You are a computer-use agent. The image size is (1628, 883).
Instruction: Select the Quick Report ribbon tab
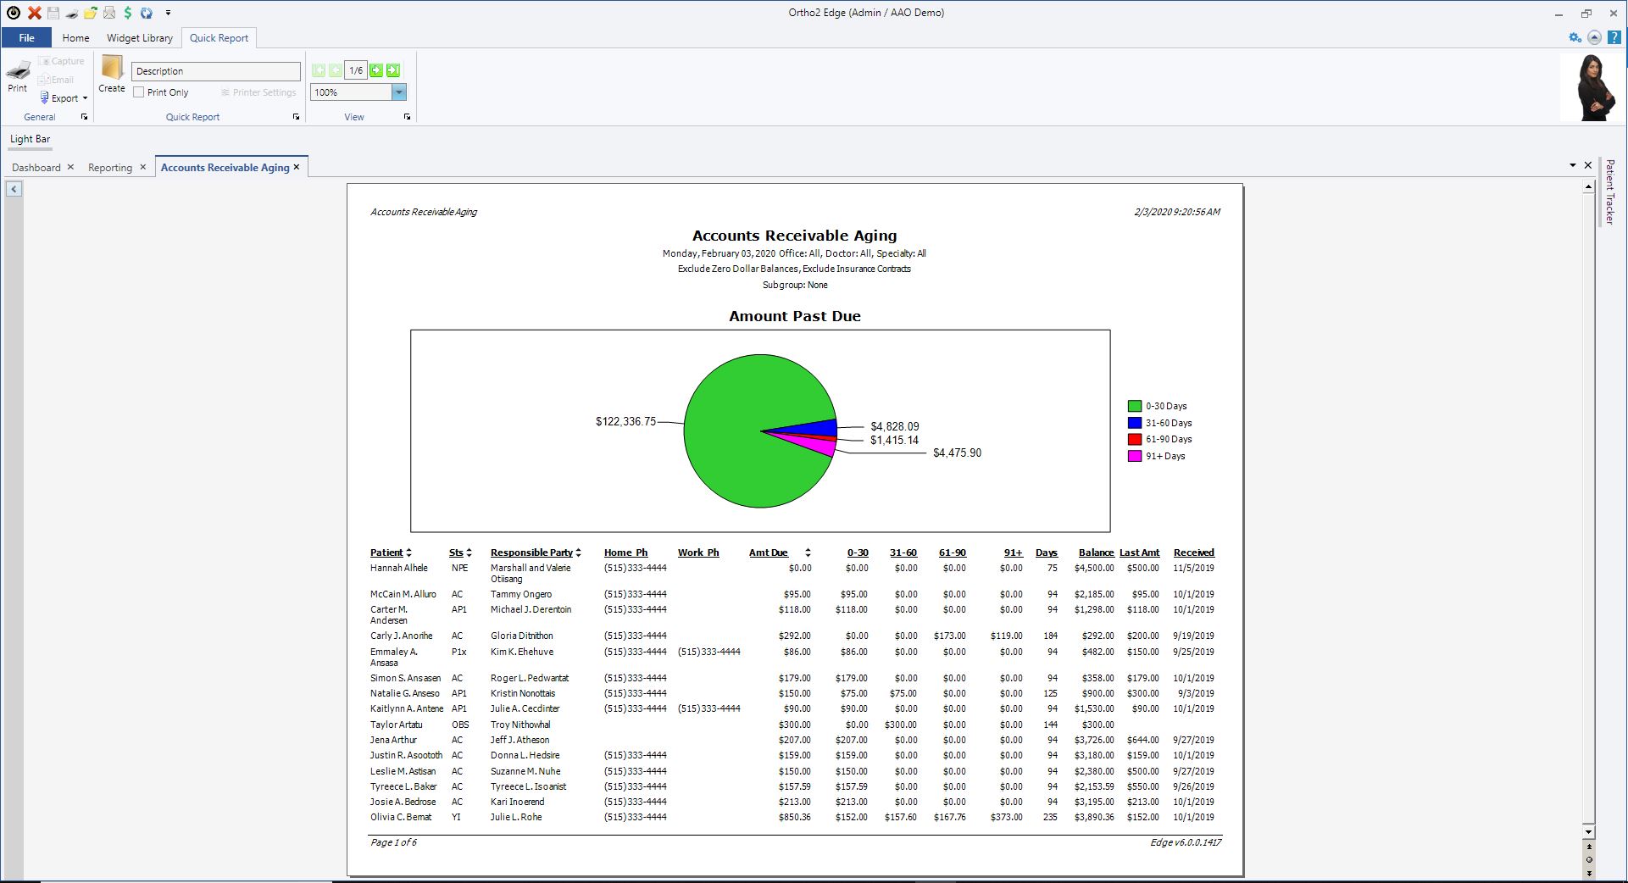pos(219,37)
